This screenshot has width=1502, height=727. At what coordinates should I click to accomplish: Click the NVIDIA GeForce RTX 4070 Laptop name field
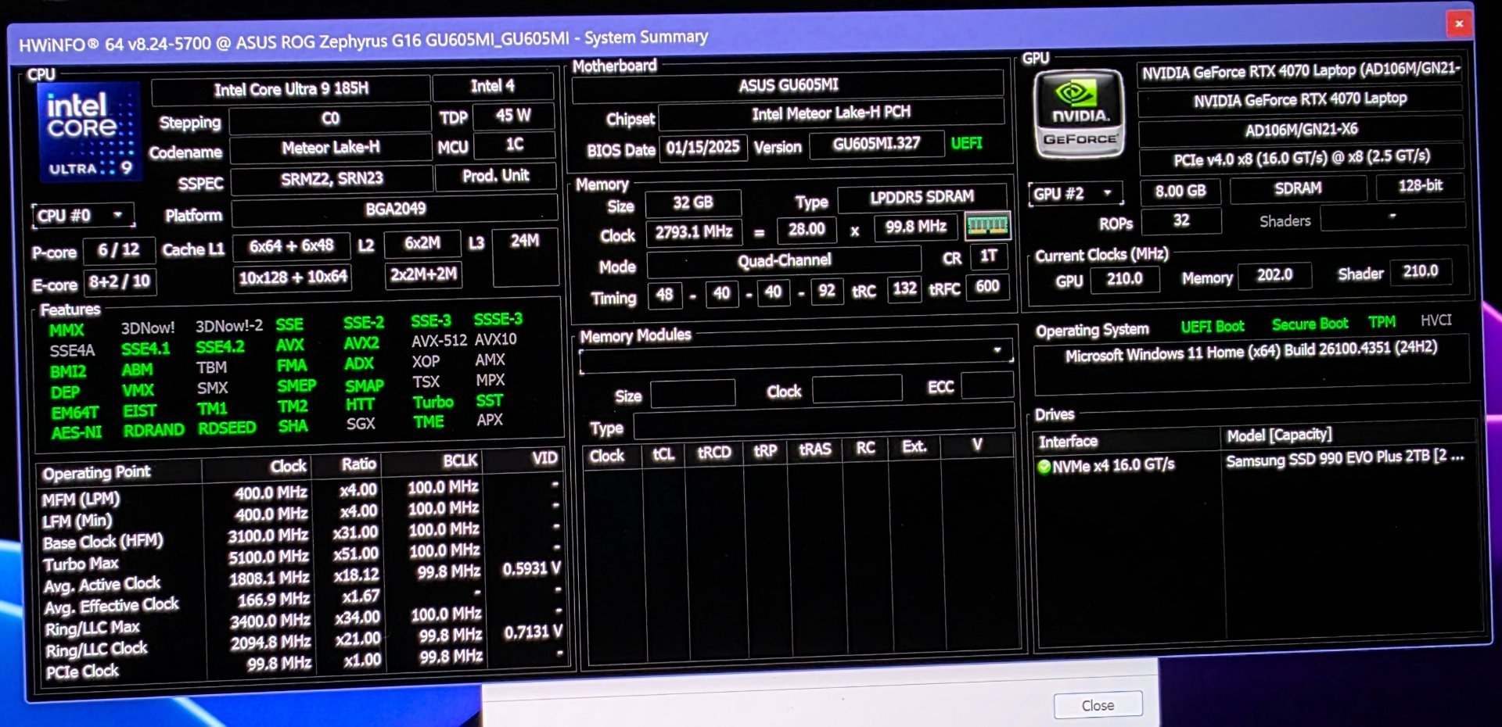(1299, 100)
